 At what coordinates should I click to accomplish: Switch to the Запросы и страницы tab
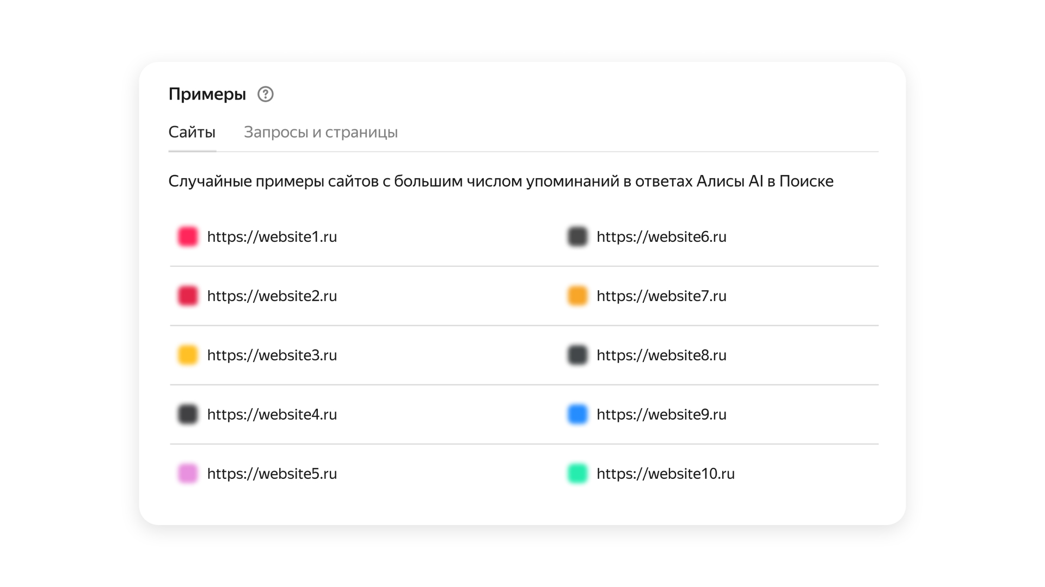[x=321, y=132]
